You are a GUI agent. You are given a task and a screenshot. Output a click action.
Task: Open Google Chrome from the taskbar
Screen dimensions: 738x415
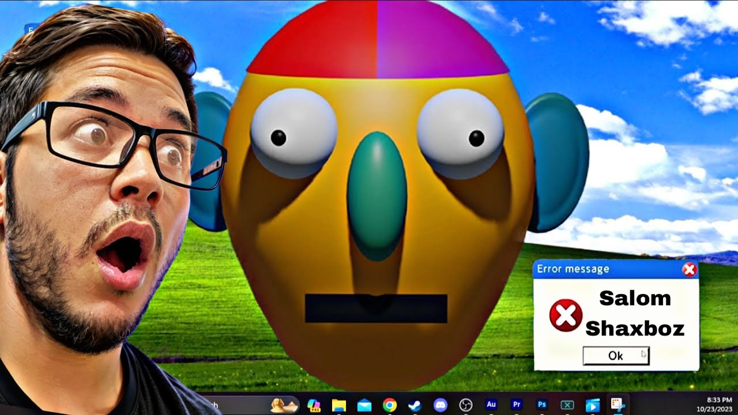pyautogui.click(x=389, y=405)
